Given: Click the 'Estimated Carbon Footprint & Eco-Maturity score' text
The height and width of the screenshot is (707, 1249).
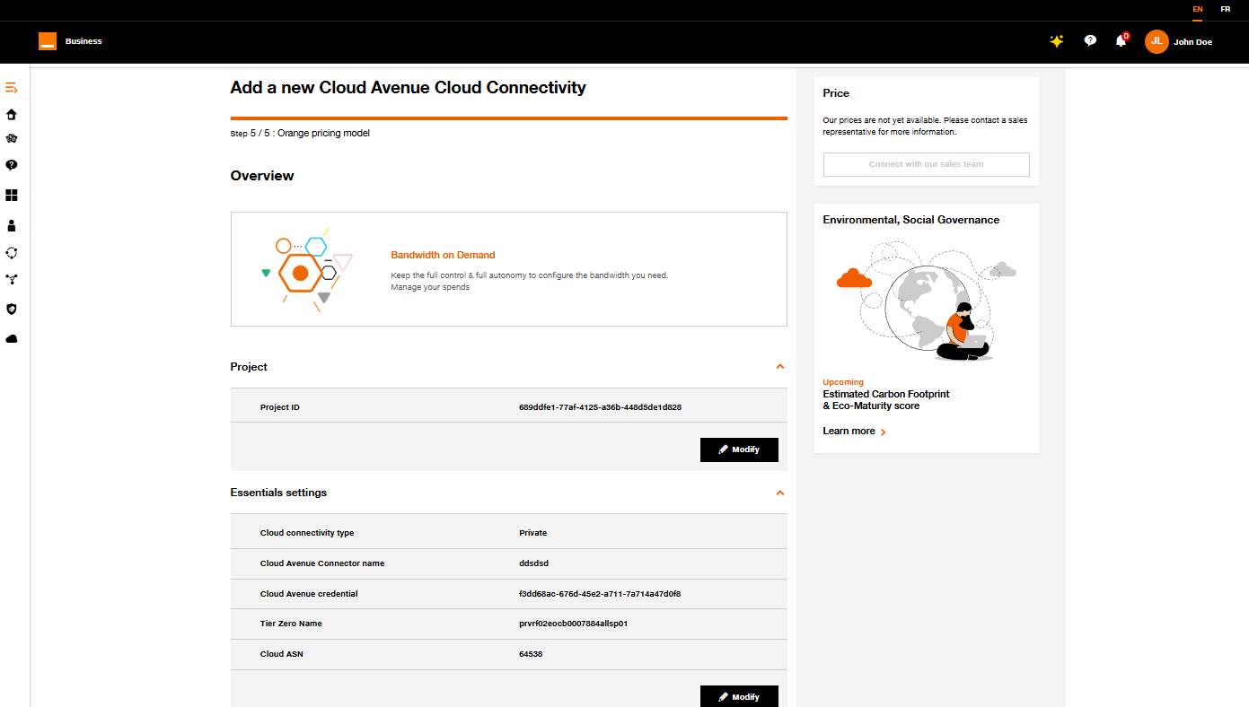Looking at the screenshot, I should coord(886,400).
